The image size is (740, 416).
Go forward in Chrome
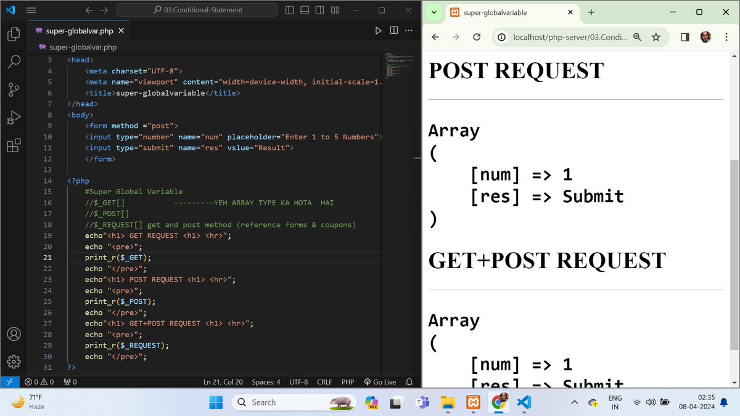point(456,37)
